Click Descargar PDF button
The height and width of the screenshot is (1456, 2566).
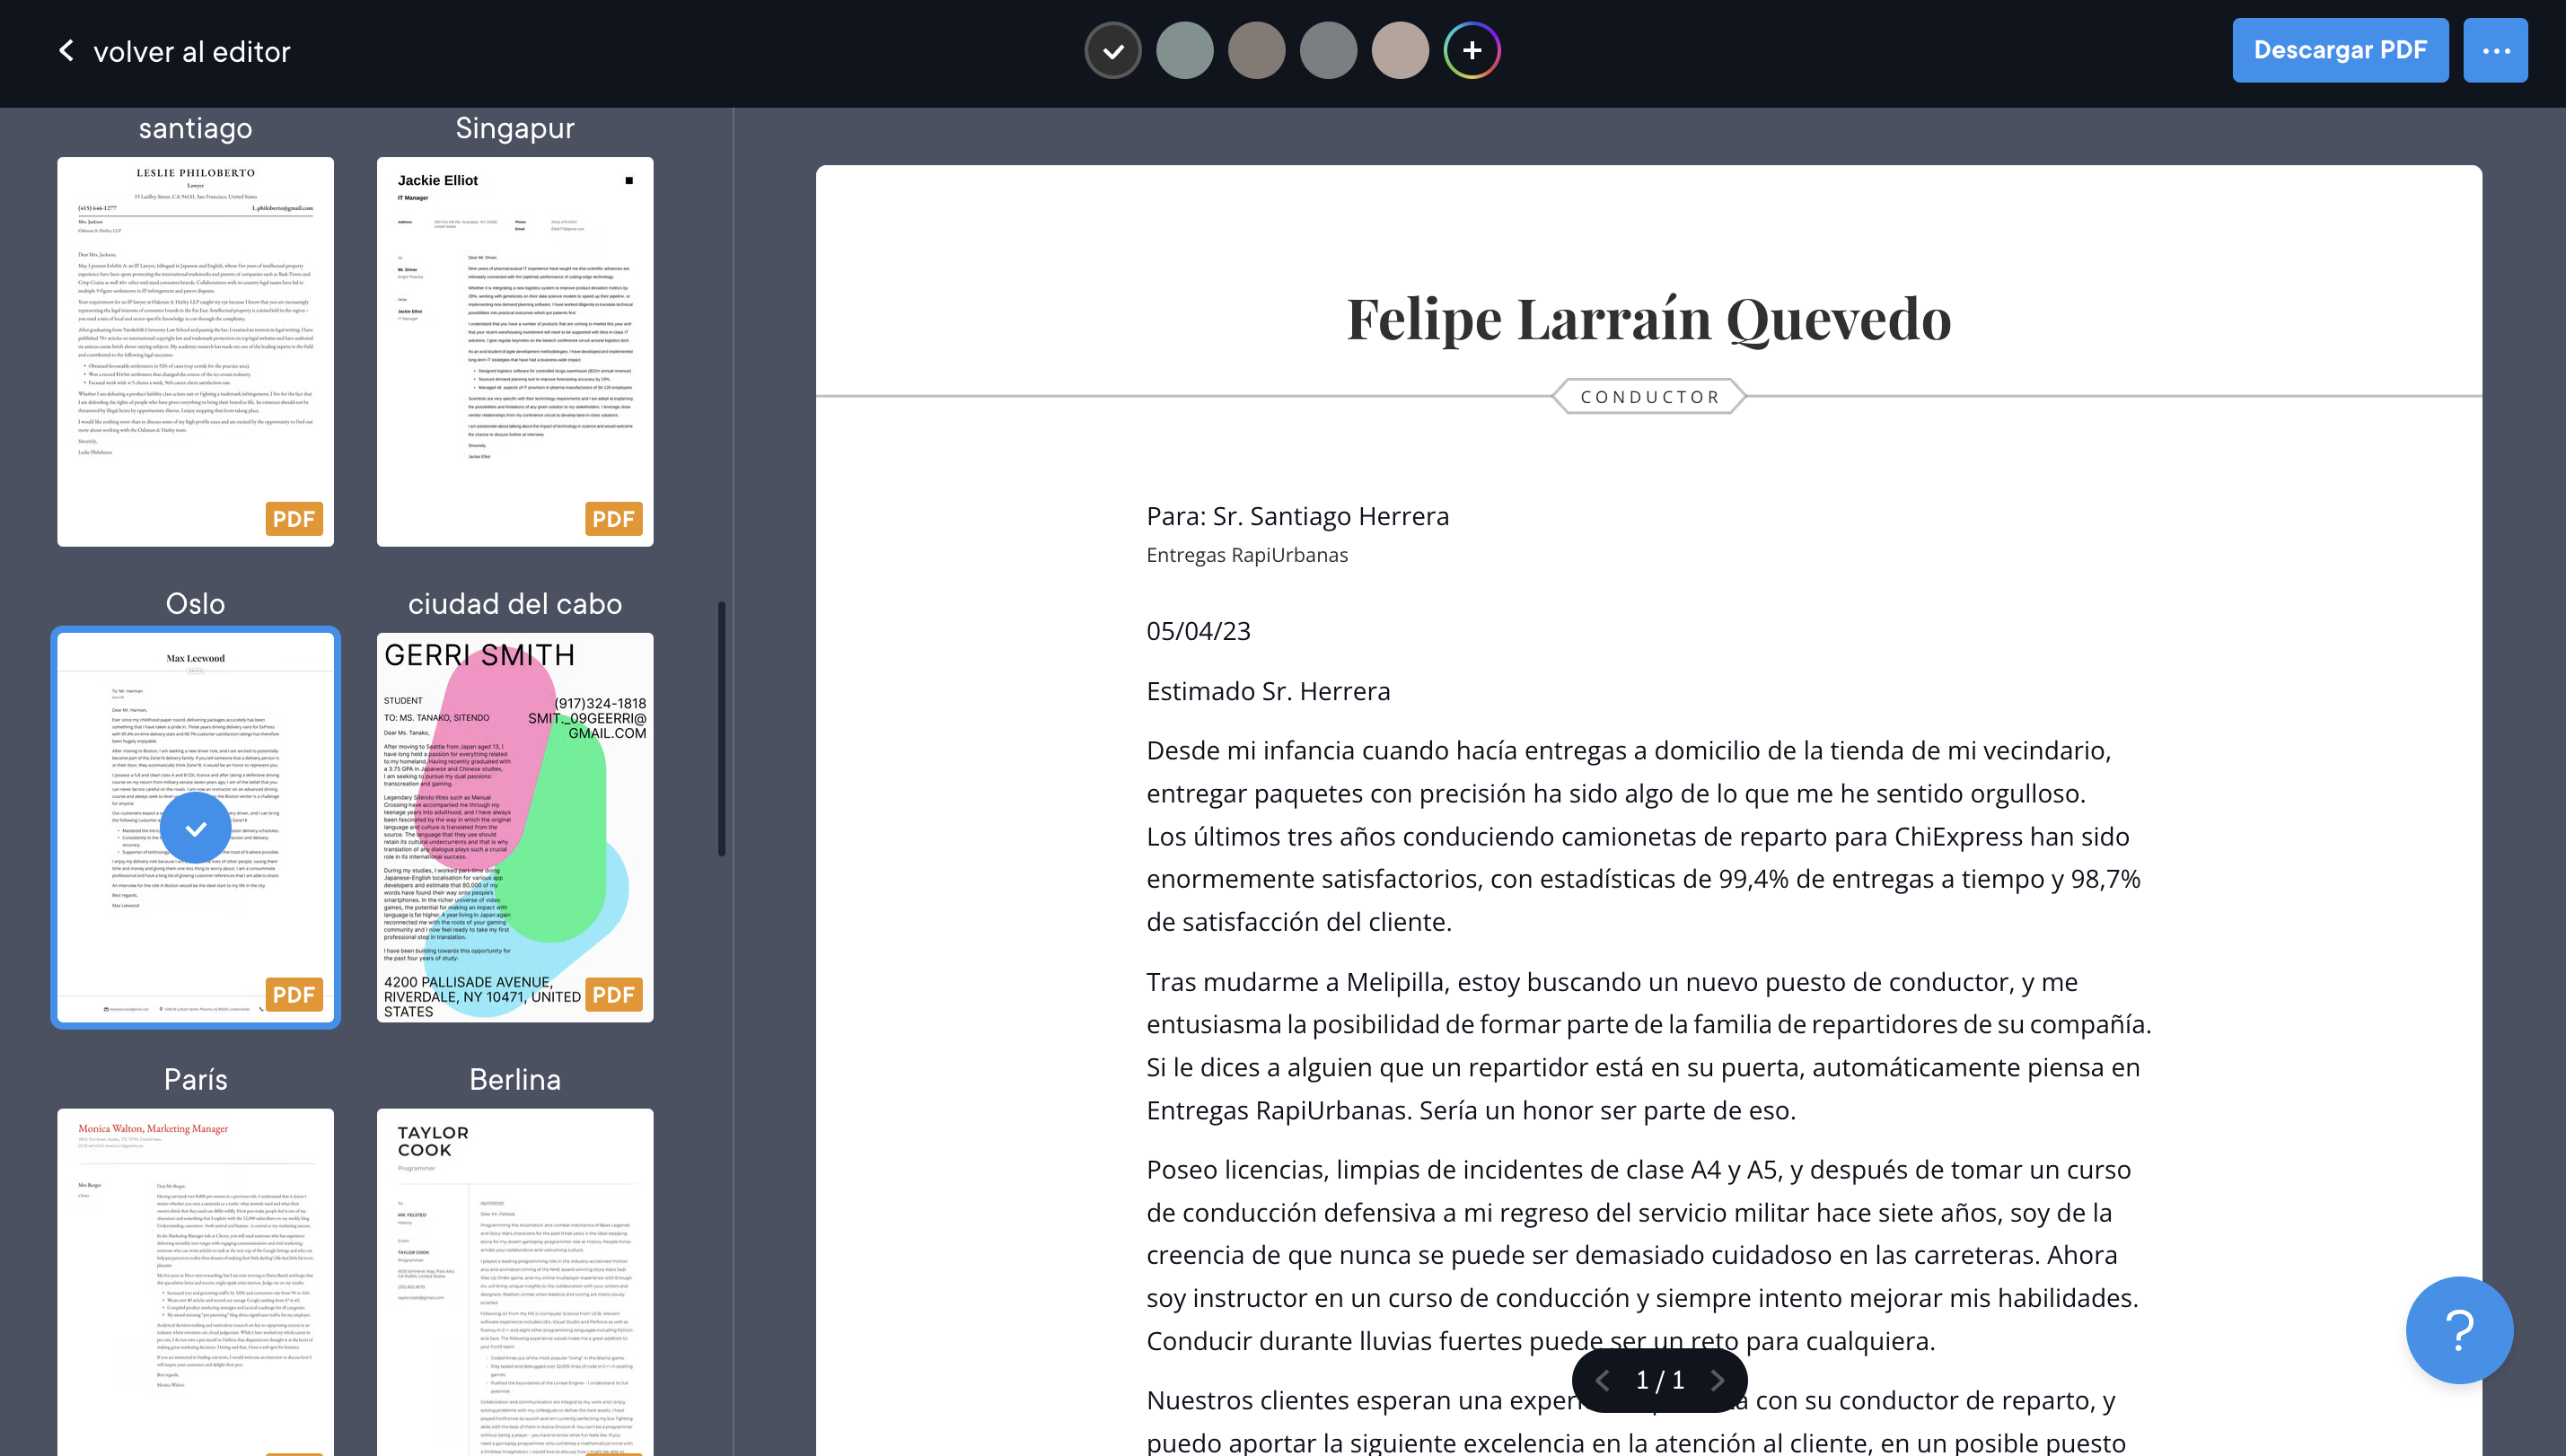(x=2339, y=50)
